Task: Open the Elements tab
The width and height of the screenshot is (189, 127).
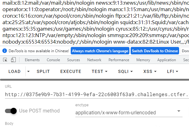Action: click(32, 60)
